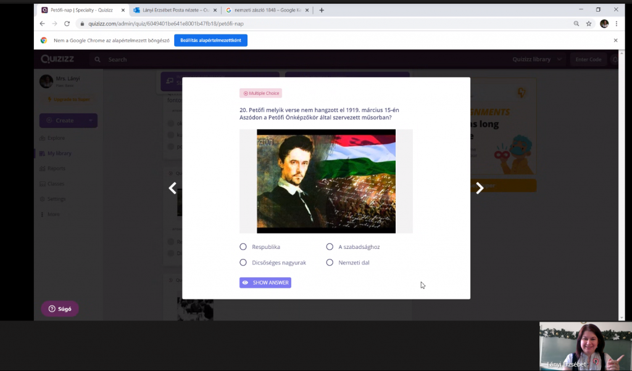Dismiss the default browser notification bar
The height and width of the screenshot is (371, 632).
click(x=615, y=40)
